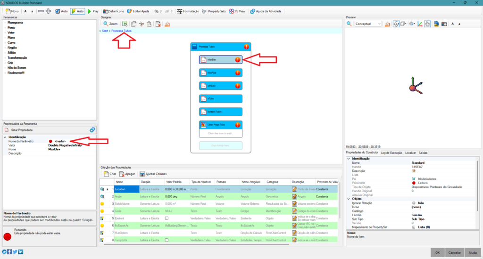The height and width of the screenshot is (259, 483).
Task: Switch to the Log de Execução tab
Action: pos(391,153)
